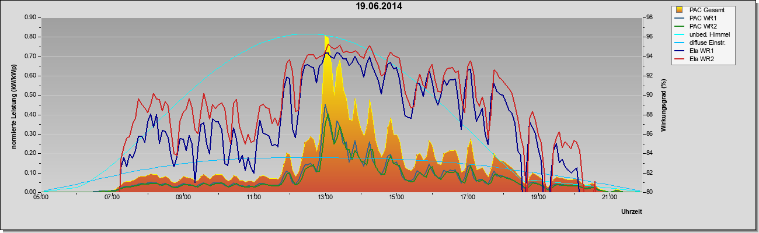The width and height of the screenshot is (759, 233).
Task: Click the 17:00 time axis label
Action: click(468, 197)
